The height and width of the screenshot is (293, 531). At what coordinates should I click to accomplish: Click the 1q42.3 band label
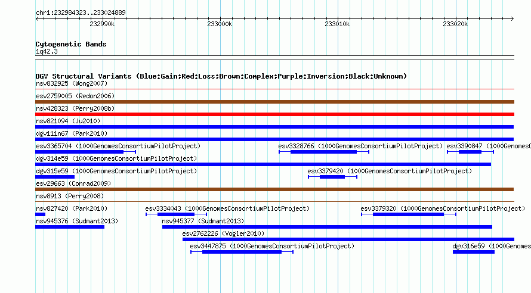tap(47, 51)
